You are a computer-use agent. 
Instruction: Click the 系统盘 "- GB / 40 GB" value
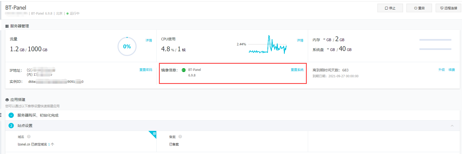point(339,49)
